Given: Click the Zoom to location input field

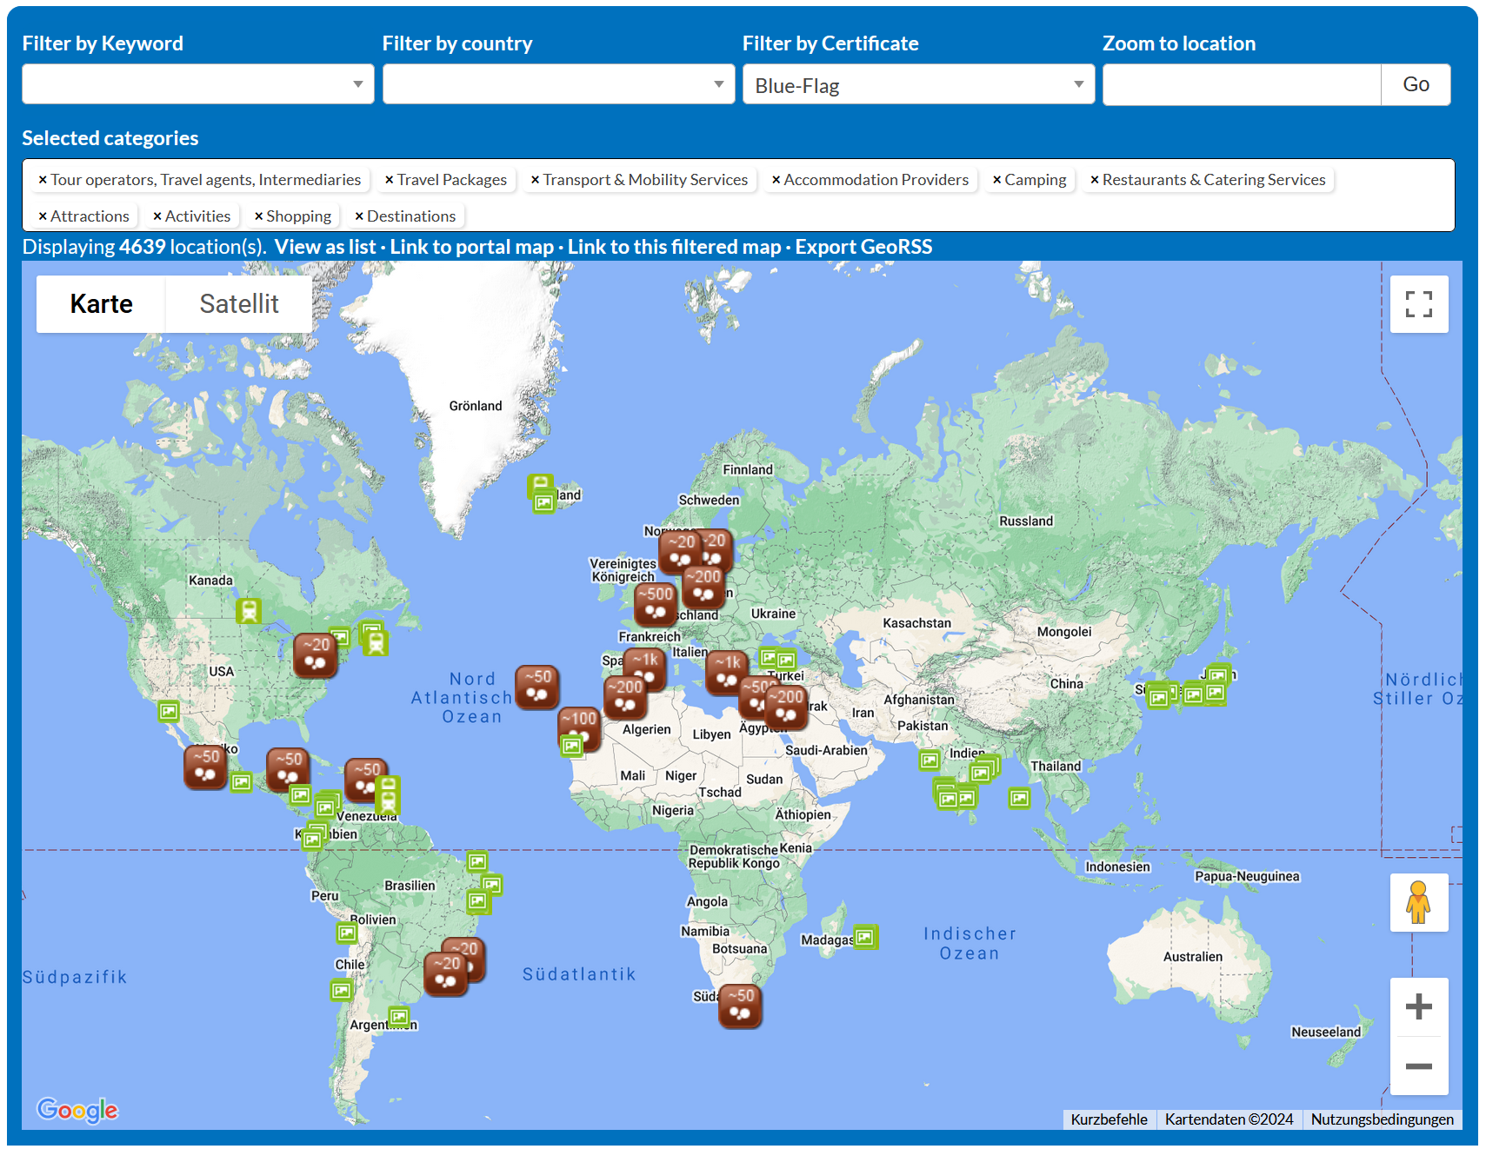Looking at the screenshot, I should 1241,85.
